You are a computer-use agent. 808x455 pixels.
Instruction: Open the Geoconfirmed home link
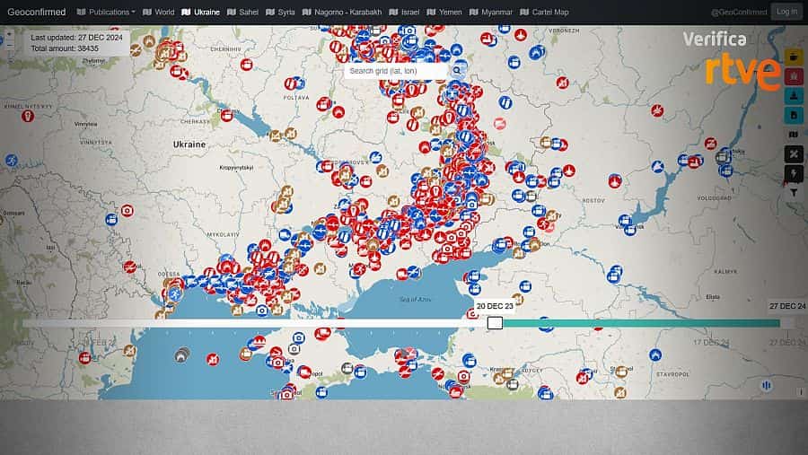click(36, 13)
